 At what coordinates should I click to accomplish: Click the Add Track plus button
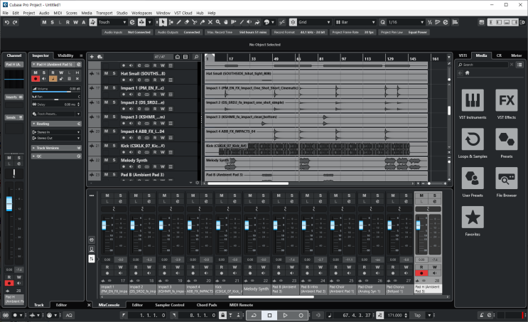(92, 57)
